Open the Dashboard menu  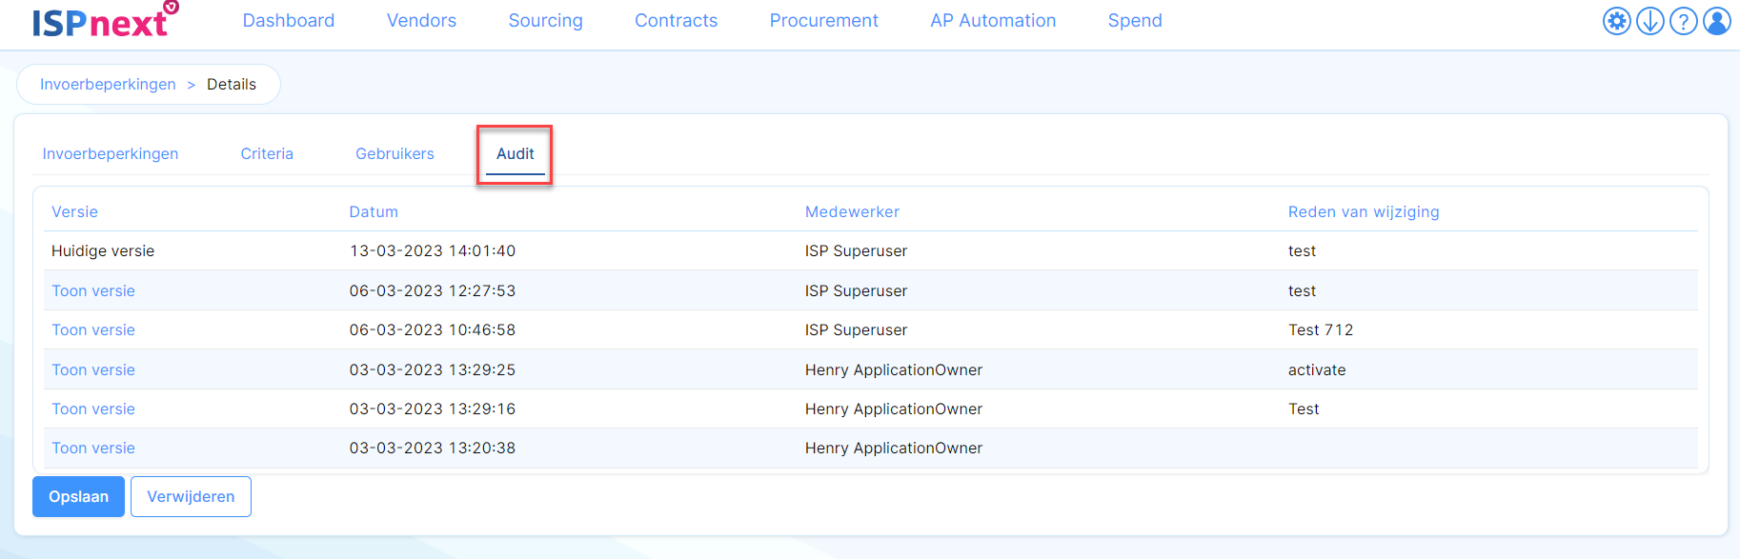click(288, 21)
